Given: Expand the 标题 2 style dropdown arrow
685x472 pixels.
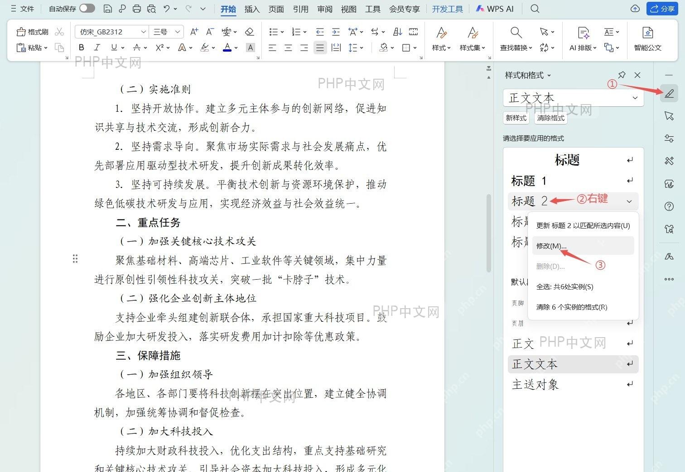Looking at the screenshot, I should coord(629,201).
